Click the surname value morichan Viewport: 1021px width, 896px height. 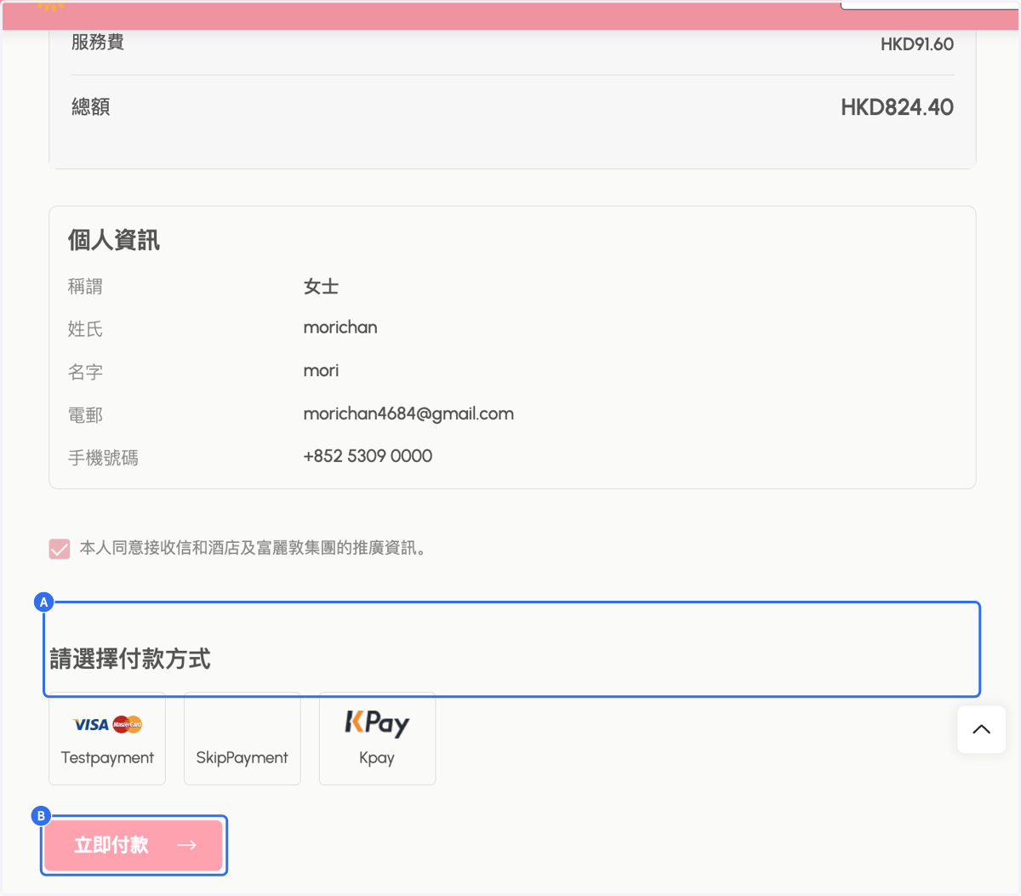pos(340,328)
